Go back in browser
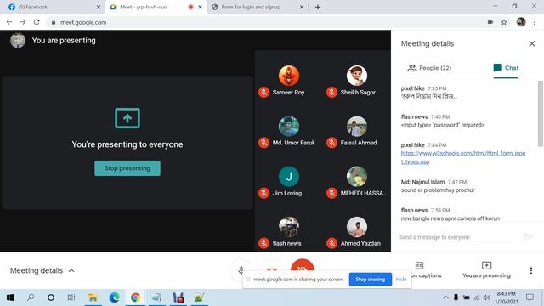The width and height of the screenshot is (544, 306). [x=9, y=22]
